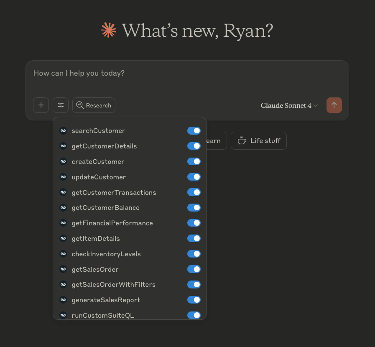Click the plus attachment icon
This screenshot has width=375, height=347.
coord(41,105)
